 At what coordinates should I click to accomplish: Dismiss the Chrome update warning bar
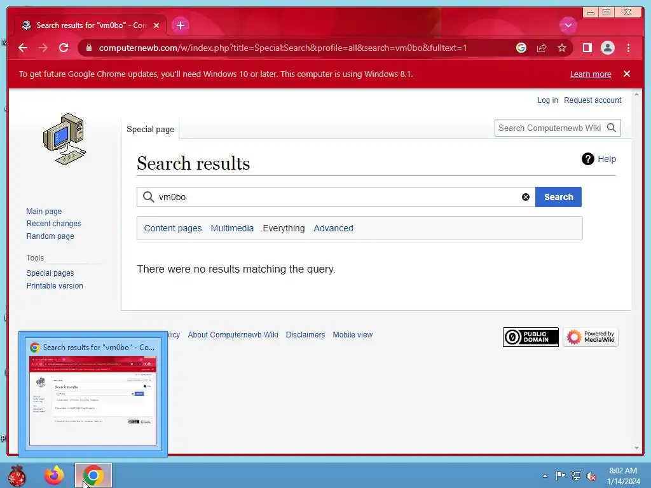[x=626, y=74]
